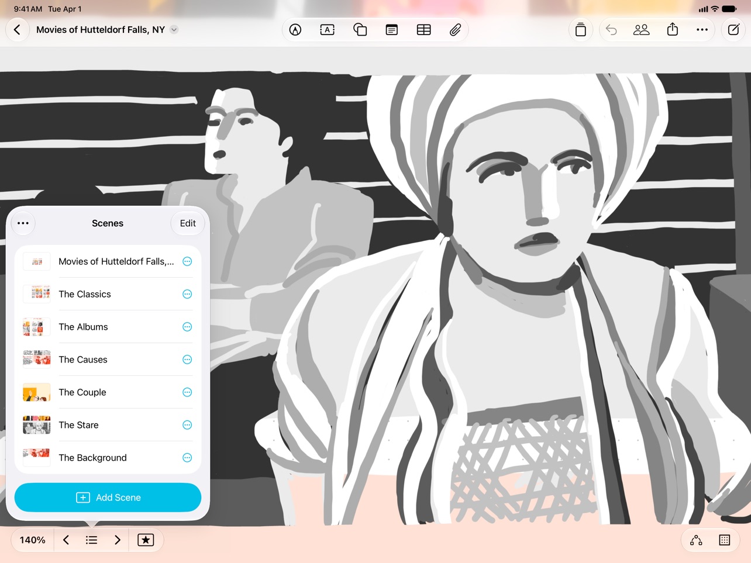751x563 pixels.
Task: Click The Couple scene thumbnail
Action: pyautogui.click(x=36, y=392)
